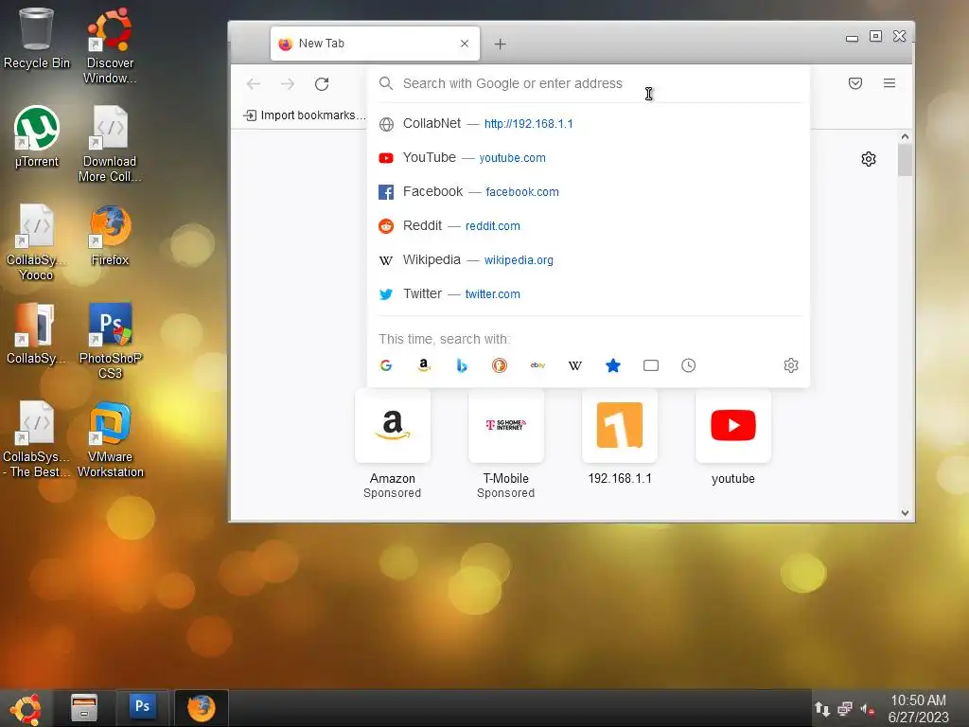Screen dimensions: 969x727
Task: Open the Ubuntu-style start button
Action: (26, 708)
